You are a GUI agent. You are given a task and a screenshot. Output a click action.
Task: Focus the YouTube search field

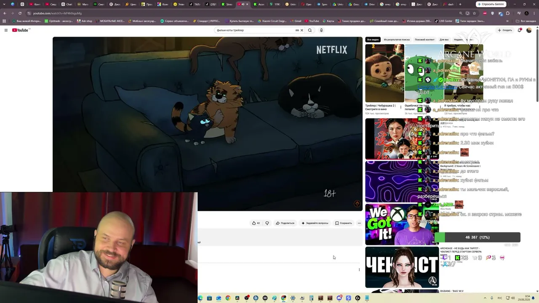pos(255,30)
